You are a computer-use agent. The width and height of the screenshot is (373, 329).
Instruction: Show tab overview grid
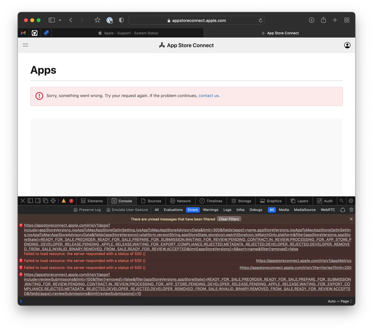[347, 20]
